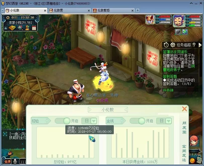Click the microphone voice chat icon
Viewport: 204px width, 166px height.
click(x=15, y=161)
